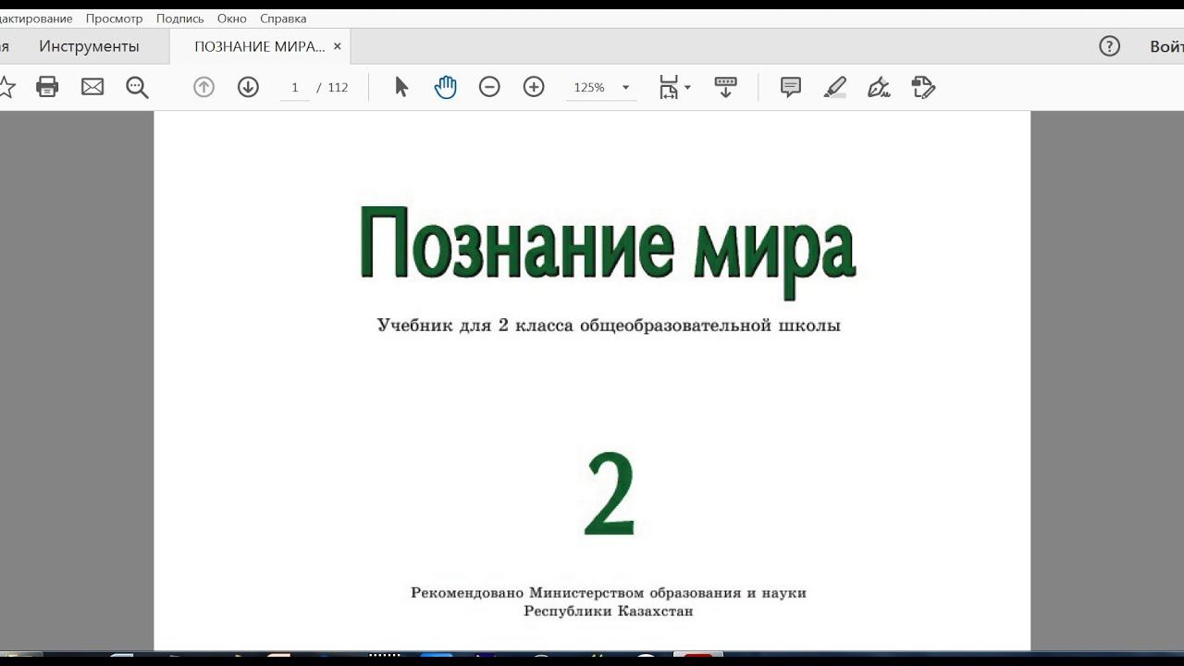Select the ПОЗНАНИЕ МИРА document tab
This screenshot has height=666, width=1184.
tap(260, 46)
